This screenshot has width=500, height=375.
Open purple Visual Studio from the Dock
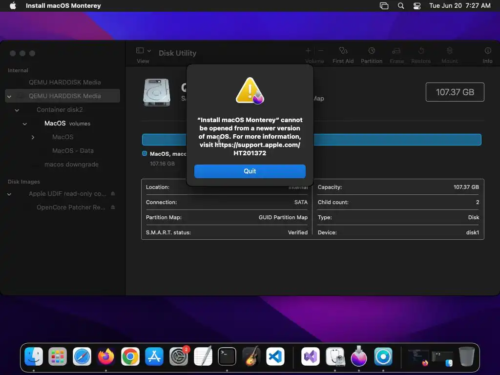310,356
